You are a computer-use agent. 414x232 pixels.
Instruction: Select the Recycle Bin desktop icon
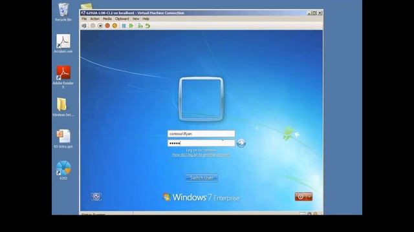(63, 12)
